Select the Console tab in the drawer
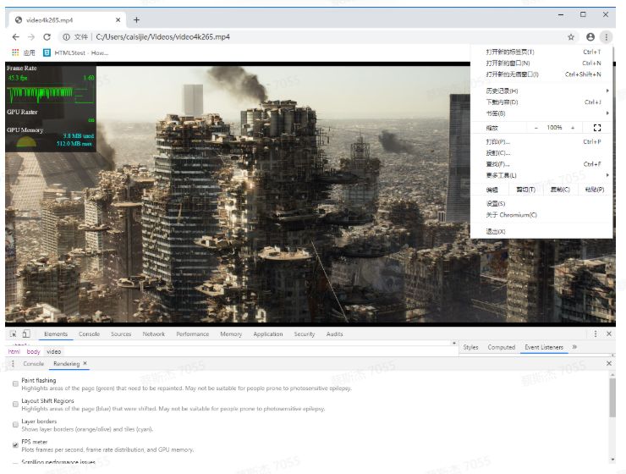Image resolution: width=626 pixels, height=474 pixels. click(34, 364)
